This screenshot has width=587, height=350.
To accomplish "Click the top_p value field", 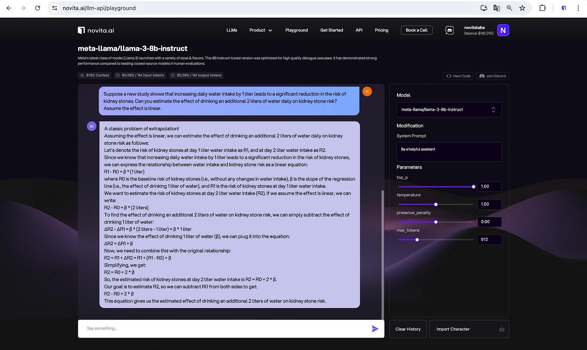I will point(489,187).
